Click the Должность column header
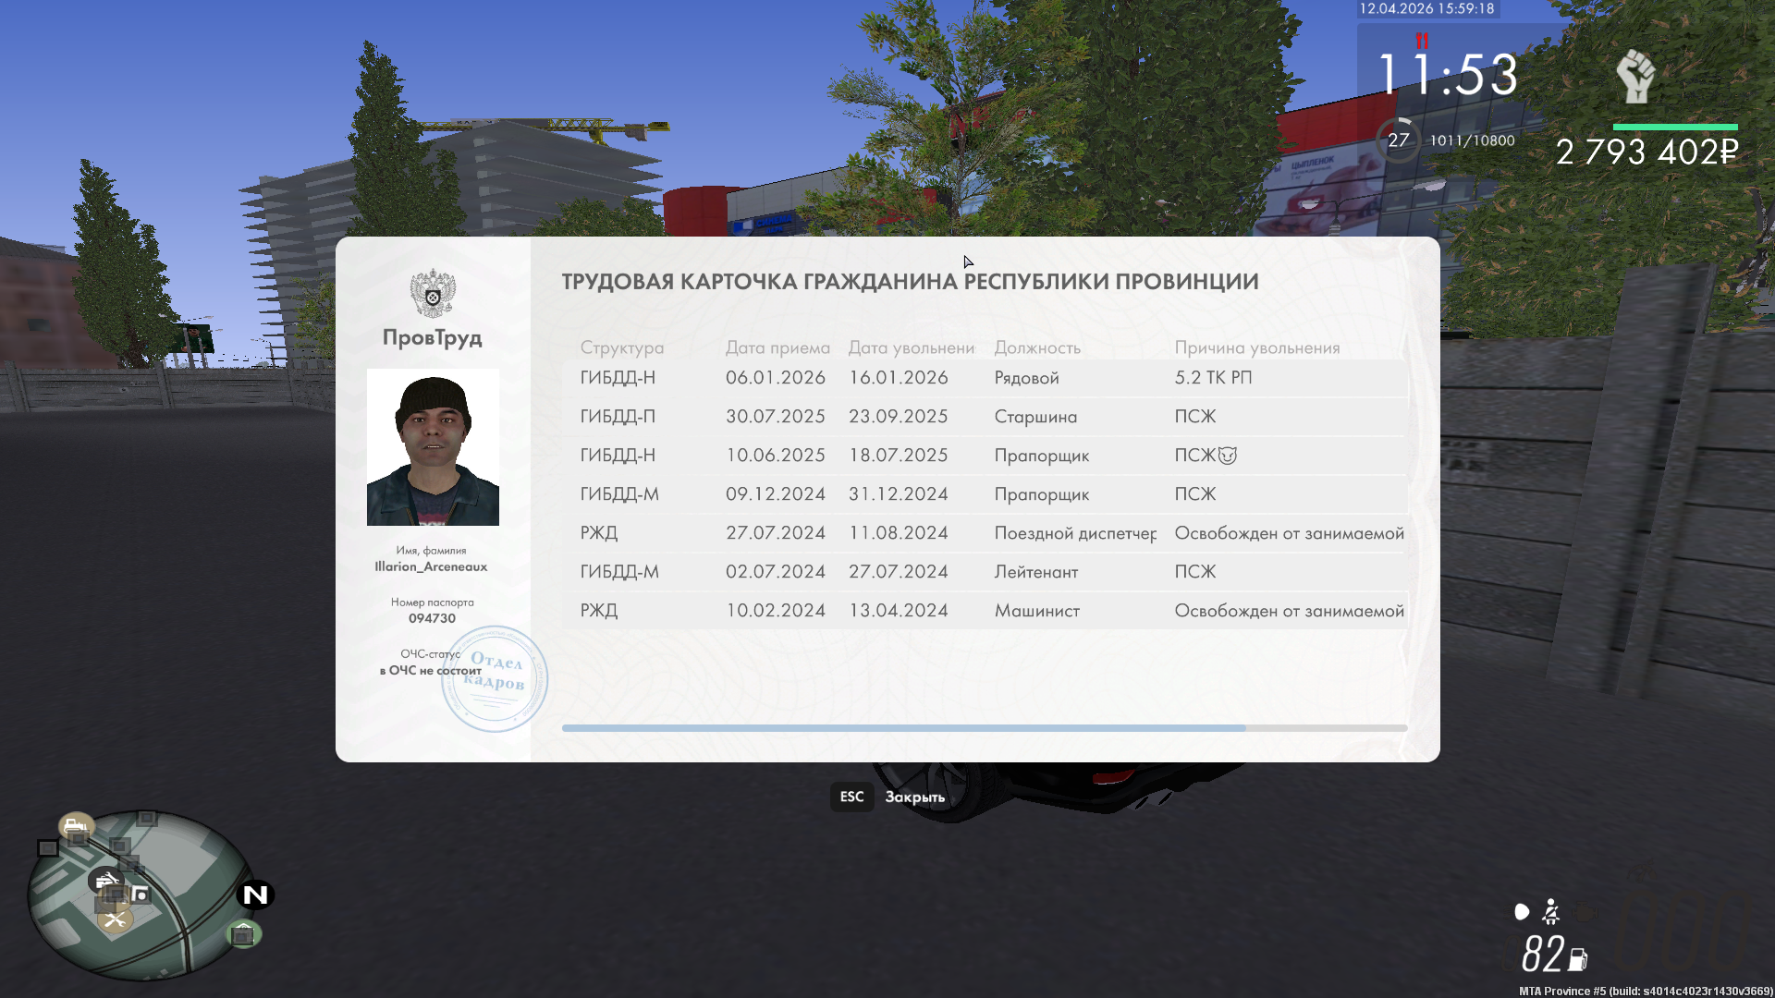1775x998 pixels. (1037, 347)
